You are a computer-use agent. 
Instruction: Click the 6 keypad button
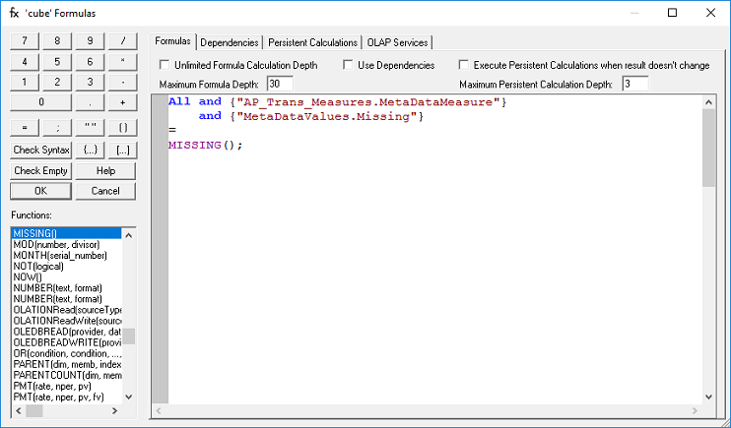pyautogui.click(x=90, y=61)
